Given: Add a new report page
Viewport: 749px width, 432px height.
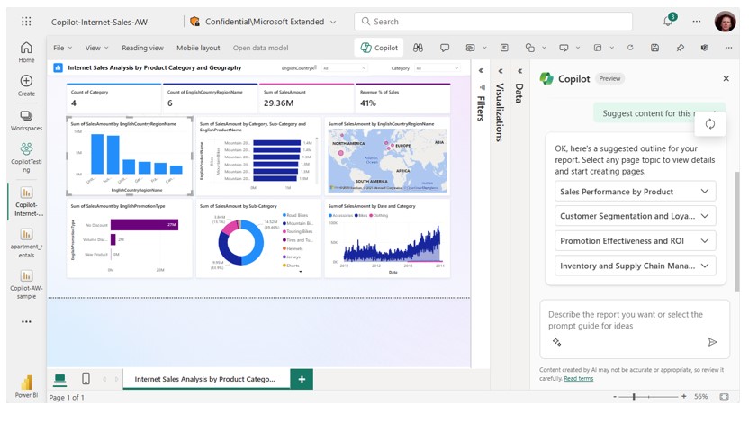Looking at the screenshot, I should pyautogui.click(x=302, y=379).
